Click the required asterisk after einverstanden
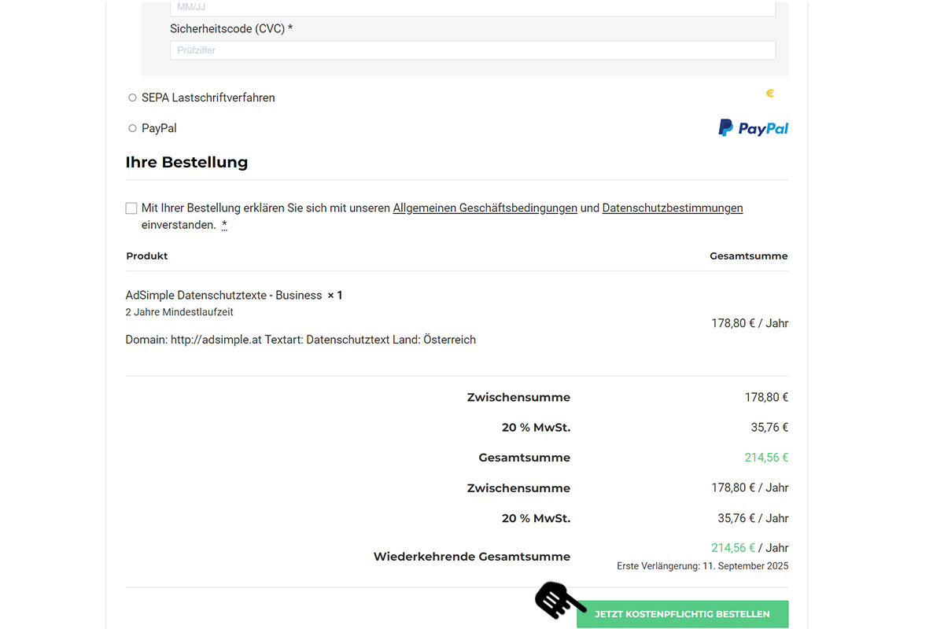 tap(224, 226)
